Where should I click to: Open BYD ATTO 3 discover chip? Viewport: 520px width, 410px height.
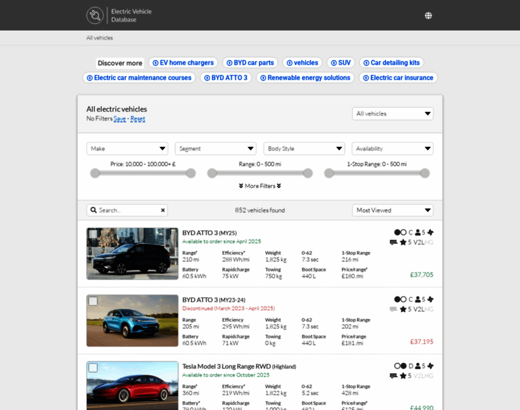point(226,78)
